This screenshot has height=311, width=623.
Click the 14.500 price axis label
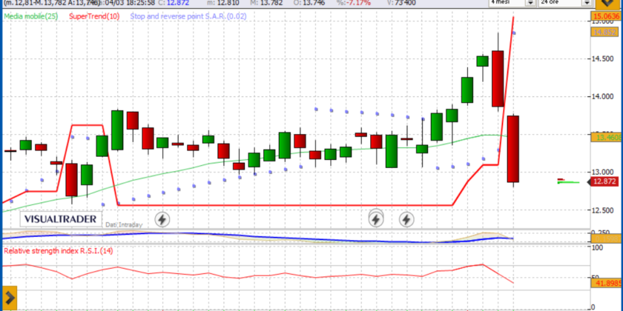pyautogui.click(x=604, y=58)
